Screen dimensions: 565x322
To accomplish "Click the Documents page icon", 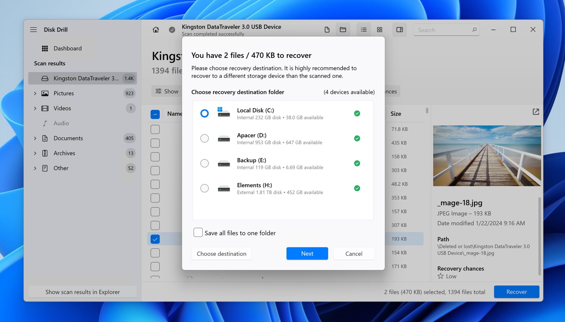I will pyautogui.click(x=45, y=138).
